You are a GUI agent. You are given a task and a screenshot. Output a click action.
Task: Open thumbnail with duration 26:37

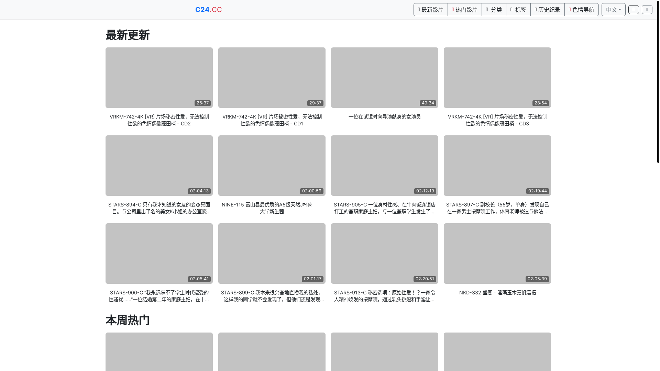[x=159, y=78]
